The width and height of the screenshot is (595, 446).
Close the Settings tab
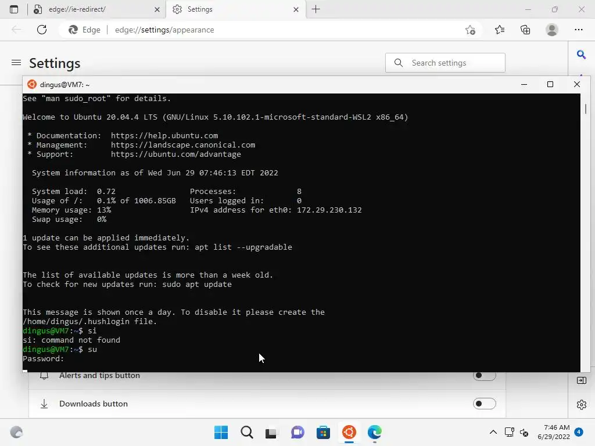tap(296, 9)
